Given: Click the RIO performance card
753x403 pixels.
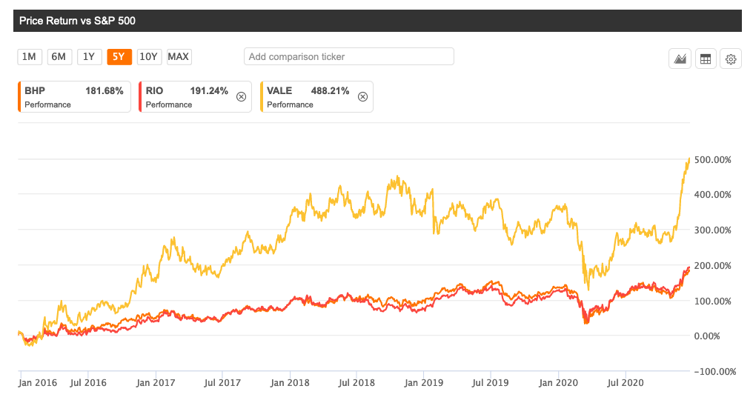Looking at the screenshot, I should [x=196, y=97].
